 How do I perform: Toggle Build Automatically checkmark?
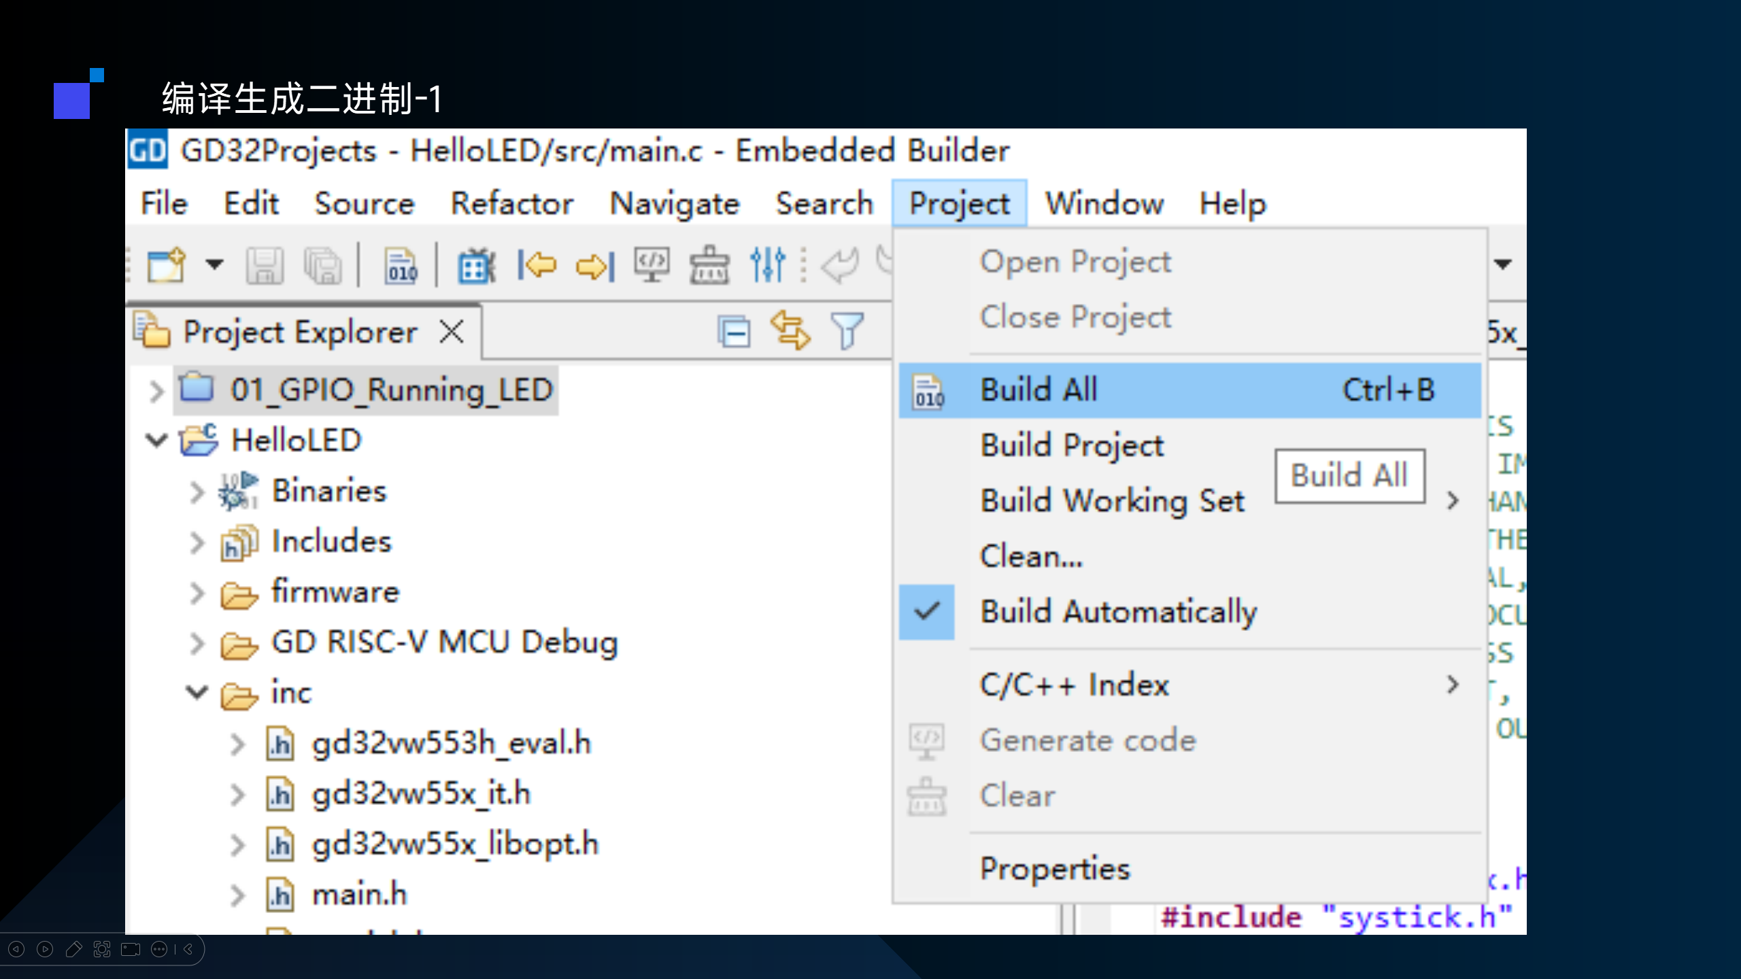926,611
